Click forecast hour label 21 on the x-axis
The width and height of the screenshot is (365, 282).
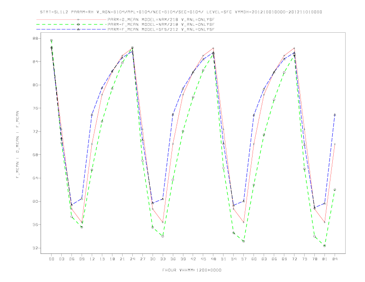pos(123,259)
